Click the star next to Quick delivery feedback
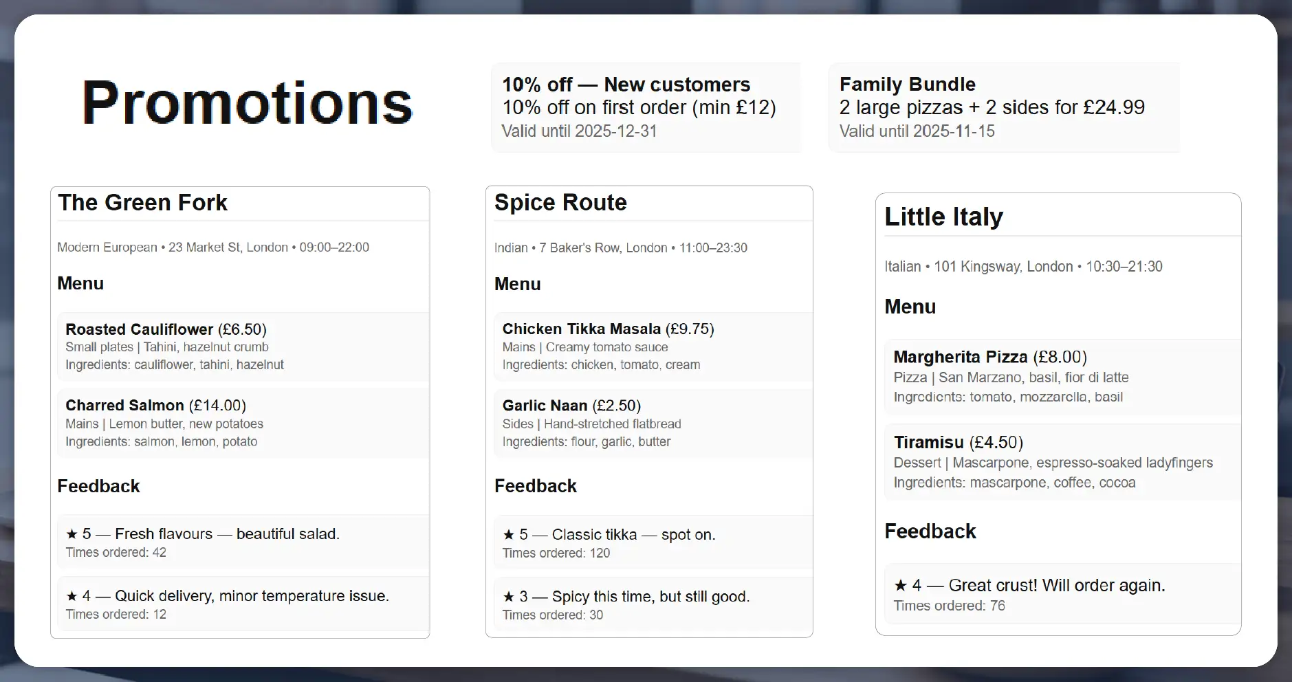 [72, 596]
